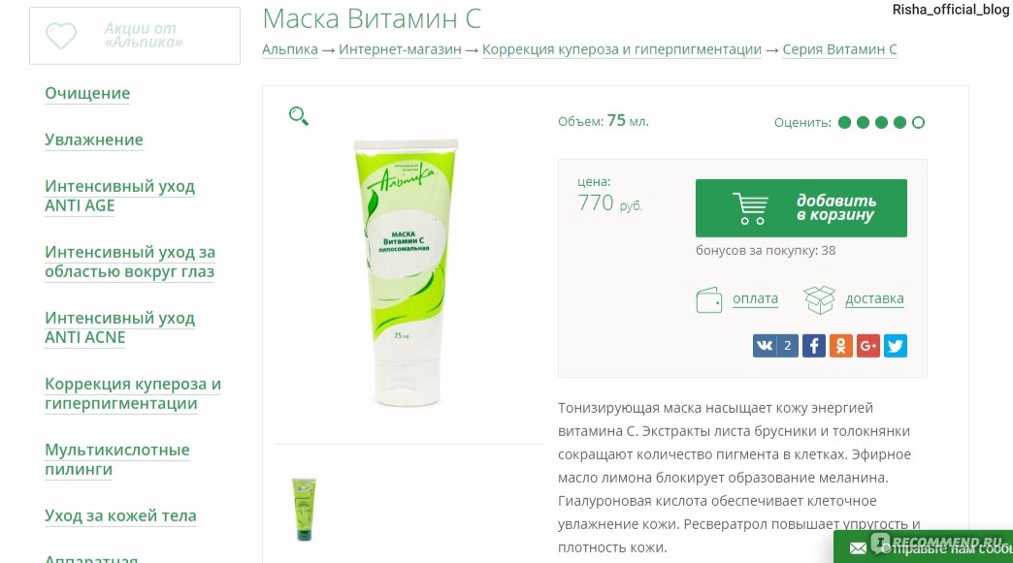This screenshot has height=563, width=1013.
Task: Share product on Facebook
Action: coord(814,346)
